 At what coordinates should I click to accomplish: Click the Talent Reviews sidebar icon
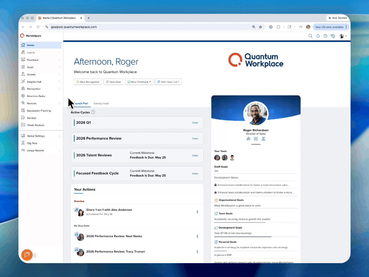click(23, 125)
